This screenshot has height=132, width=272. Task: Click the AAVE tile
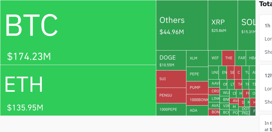pyautogui.click(x=214, y=83)
